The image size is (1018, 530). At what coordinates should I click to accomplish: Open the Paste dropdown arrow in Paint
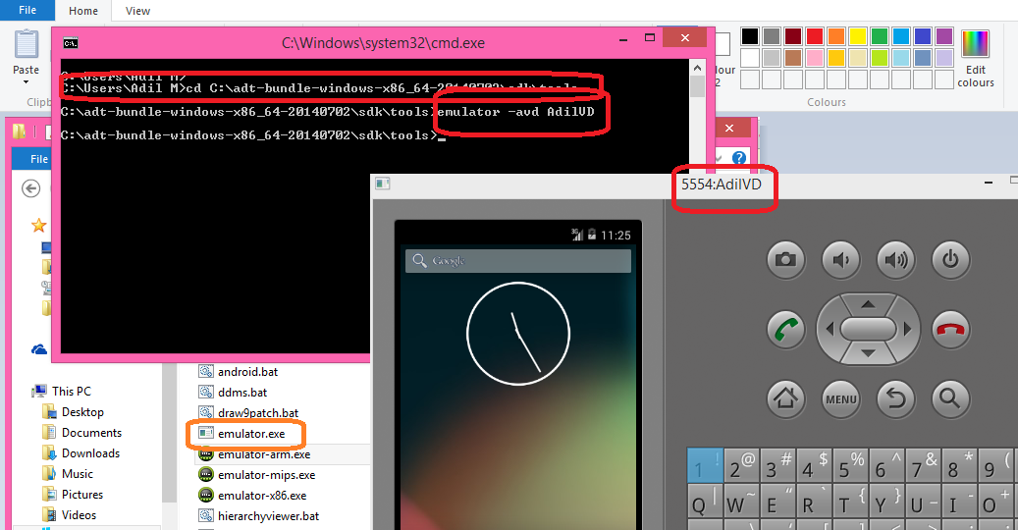click(x=26, y=81)
